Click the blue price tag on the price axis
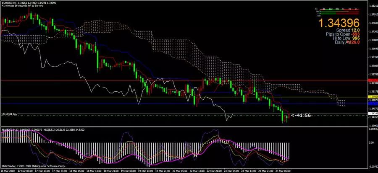The height and width of the screenshot is (173, 378). (373, 103)
